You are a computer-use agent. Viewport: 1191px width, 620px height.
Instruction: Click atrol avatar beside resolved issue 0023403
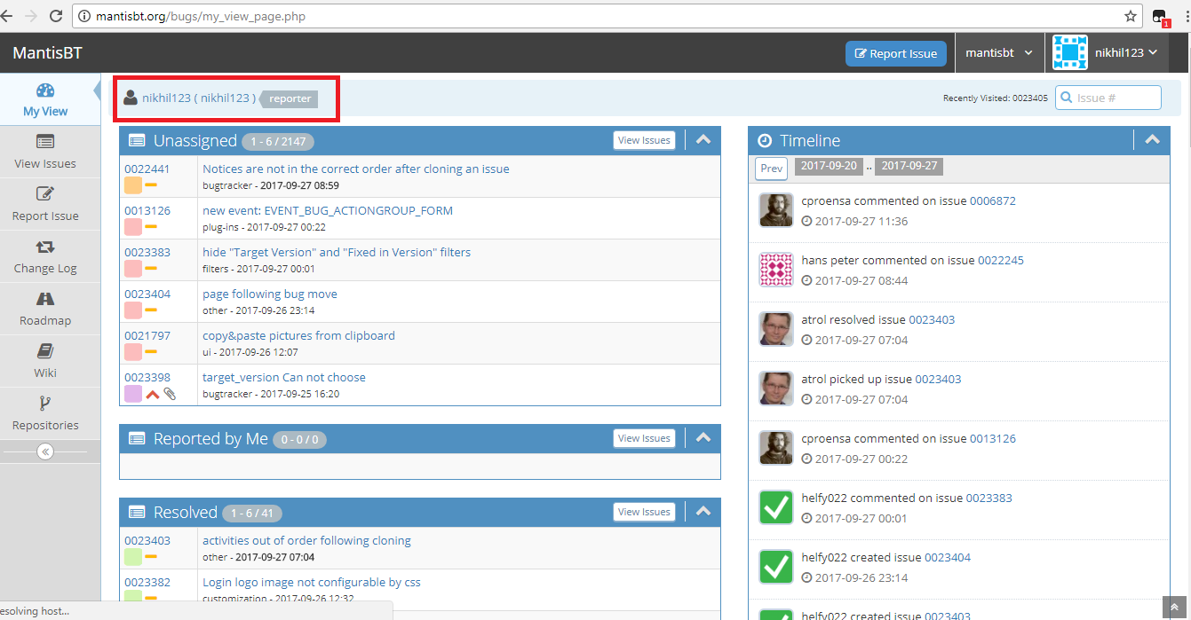click(x=776, y=329)
